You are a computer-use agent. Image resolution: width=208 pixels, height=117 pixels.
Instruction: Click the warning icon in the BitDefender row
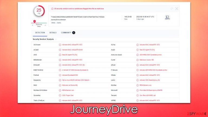tap(60, 60)
